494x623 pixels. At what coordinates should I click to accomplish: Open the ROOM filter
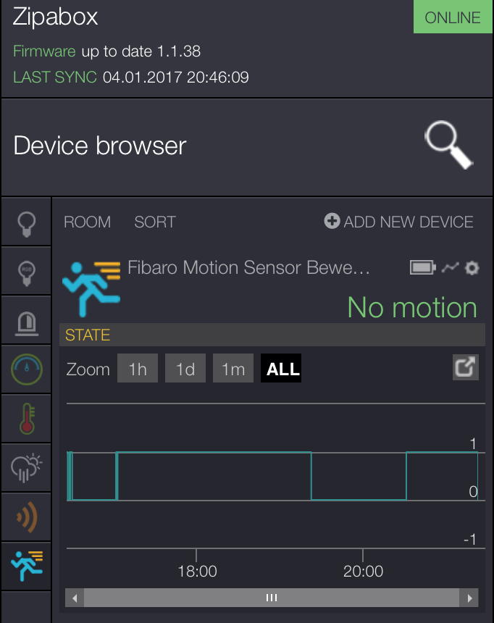pyautogui.click(x=87, y=222)
